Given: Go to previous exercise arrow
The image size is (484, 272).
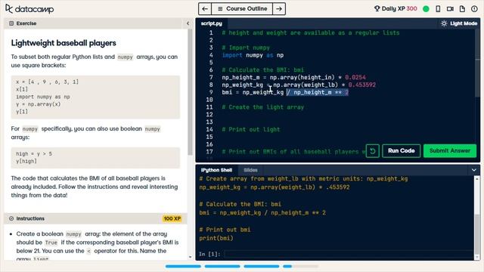Looking at the screenshot, I should tap(205, 8).
